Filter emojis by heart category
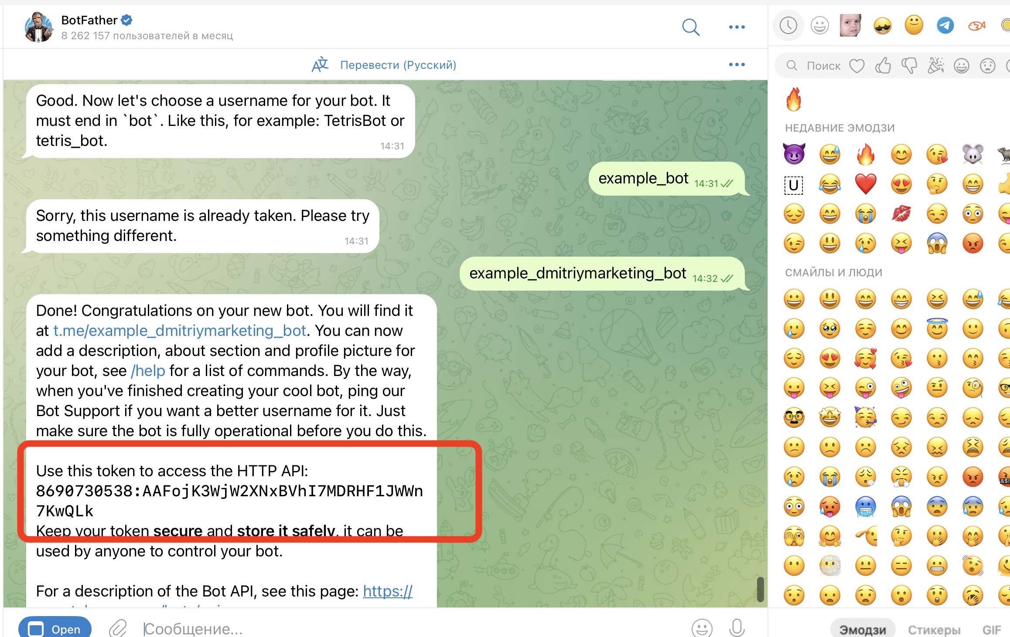 coord(856,66)
